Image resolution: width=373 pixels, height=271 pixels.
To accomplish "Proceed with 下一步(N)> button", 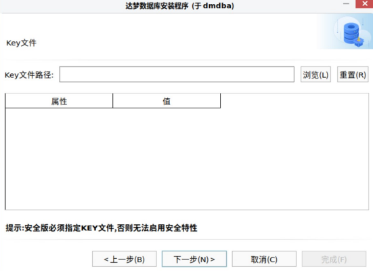I will click(194, 259).
